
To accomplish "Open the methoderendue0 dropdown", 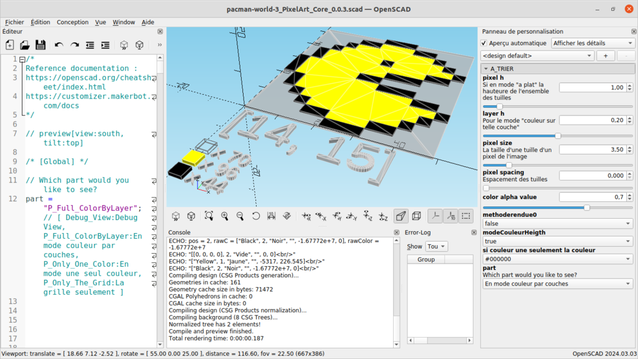I will tap(558, 224).
